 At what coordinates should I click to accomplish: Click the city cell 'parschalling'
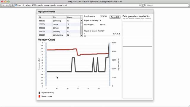[58, 35]
